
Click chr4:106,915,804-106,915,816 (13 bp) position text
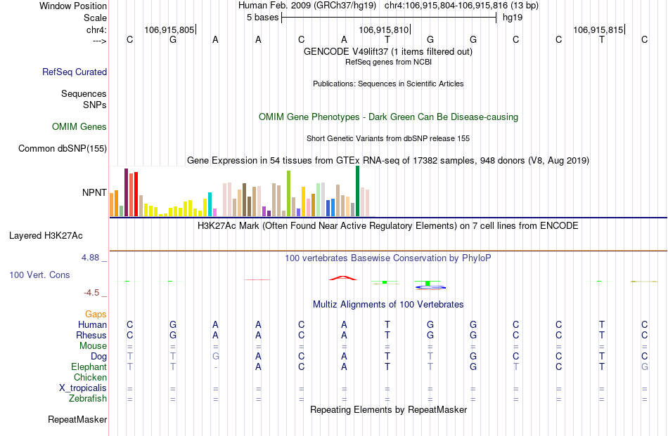[x=462, y=6]
